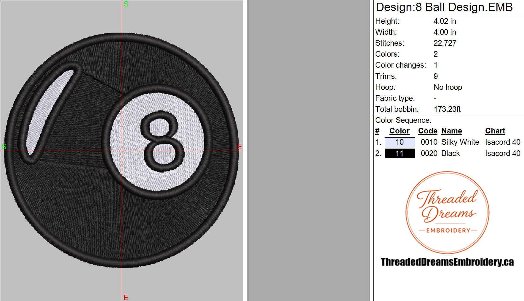Click the green S start marker at top

[x=126, y=4]
